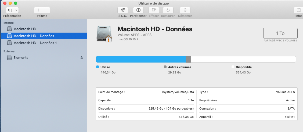
Task: Click the S.O.S. first aid icon
Action: pos(122,10)
